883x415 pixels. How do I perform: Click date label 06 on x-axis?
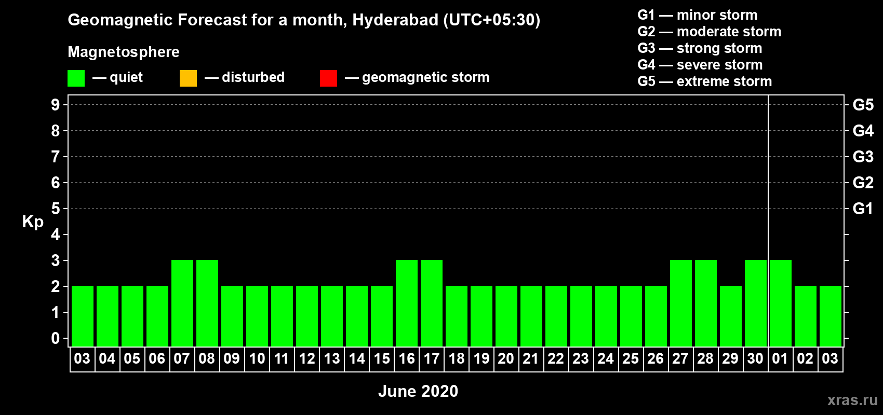(157, 359)
